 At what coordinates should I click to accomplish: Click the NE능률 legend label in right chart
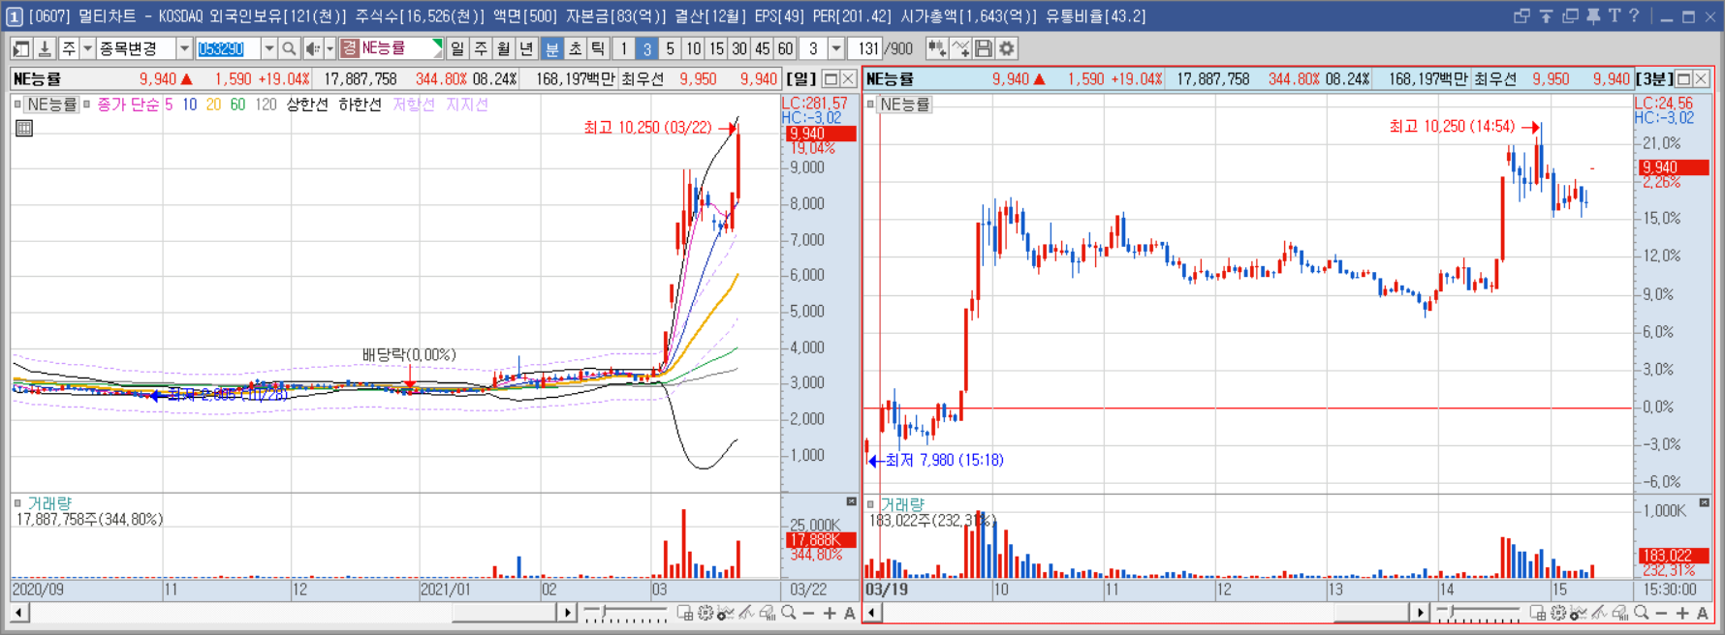coord(905,105)
